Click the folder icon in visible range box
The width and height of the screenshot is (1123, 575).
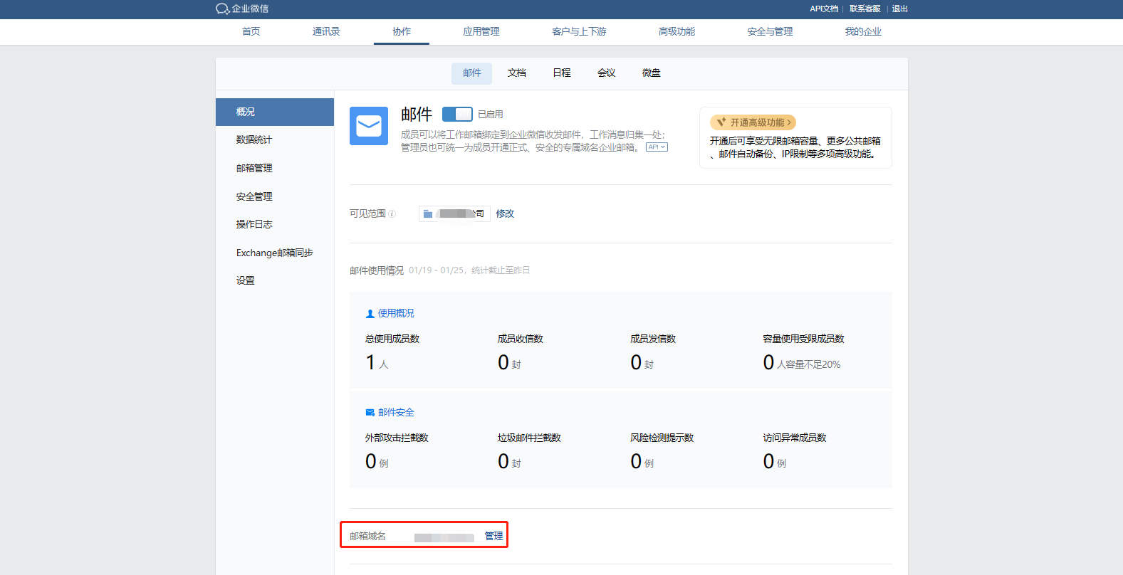point(428,213)
